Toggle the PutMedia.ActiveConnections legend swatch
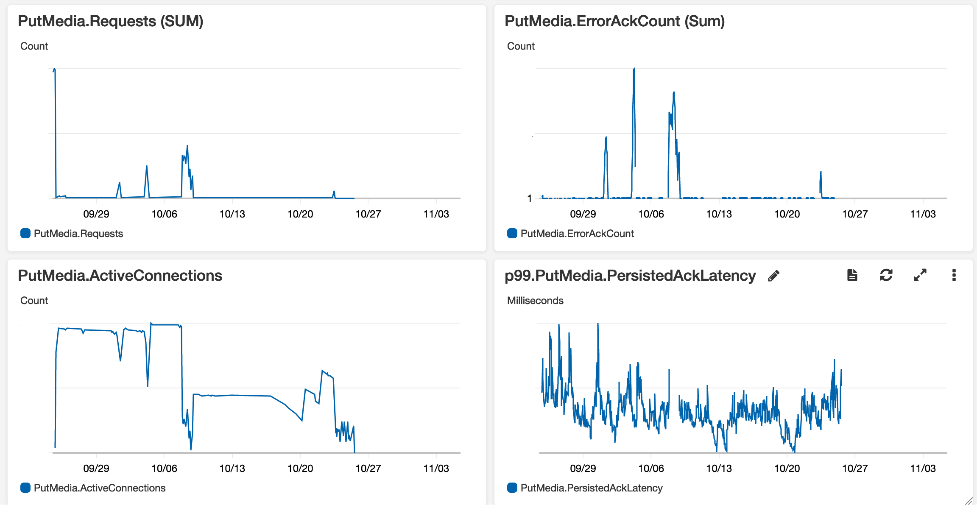The image size is (977, 508). point(25,488)
